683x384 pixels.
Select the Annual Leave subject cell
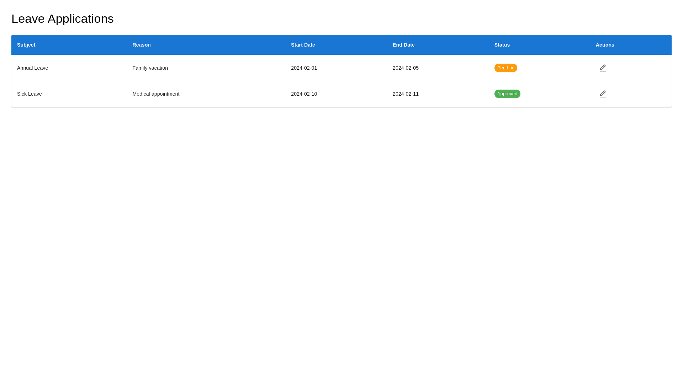click(32, 68)
